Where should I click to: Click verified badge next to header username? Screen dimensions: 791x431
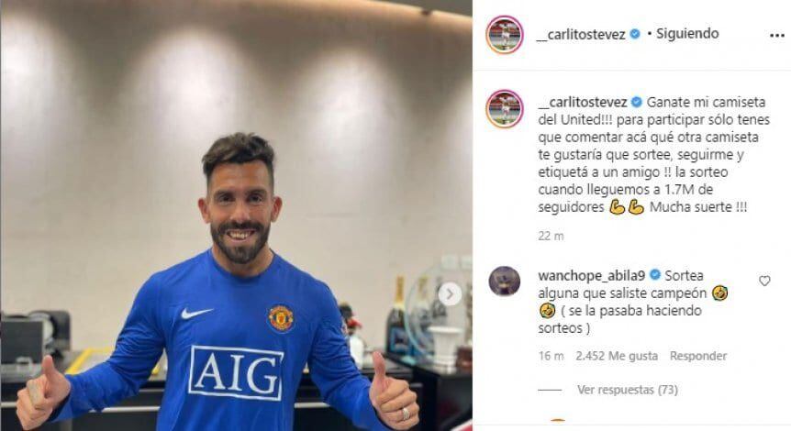click(635, 34)
